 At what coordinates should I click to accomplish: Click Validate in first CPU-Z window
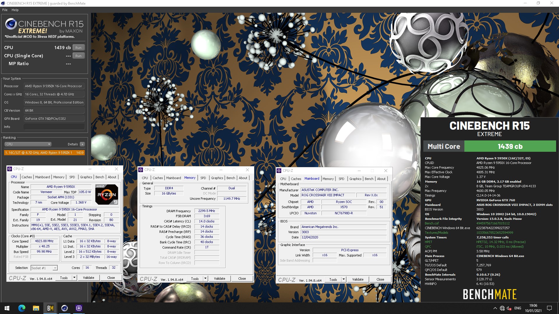pyautogui.click(x=89, y=278)
